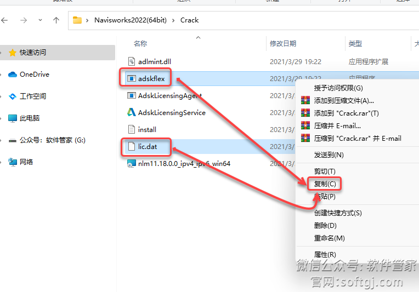Screen dimensions: 419x292
Task: Select the AdskLicensingService file icon
Action: tap(131, 112)
